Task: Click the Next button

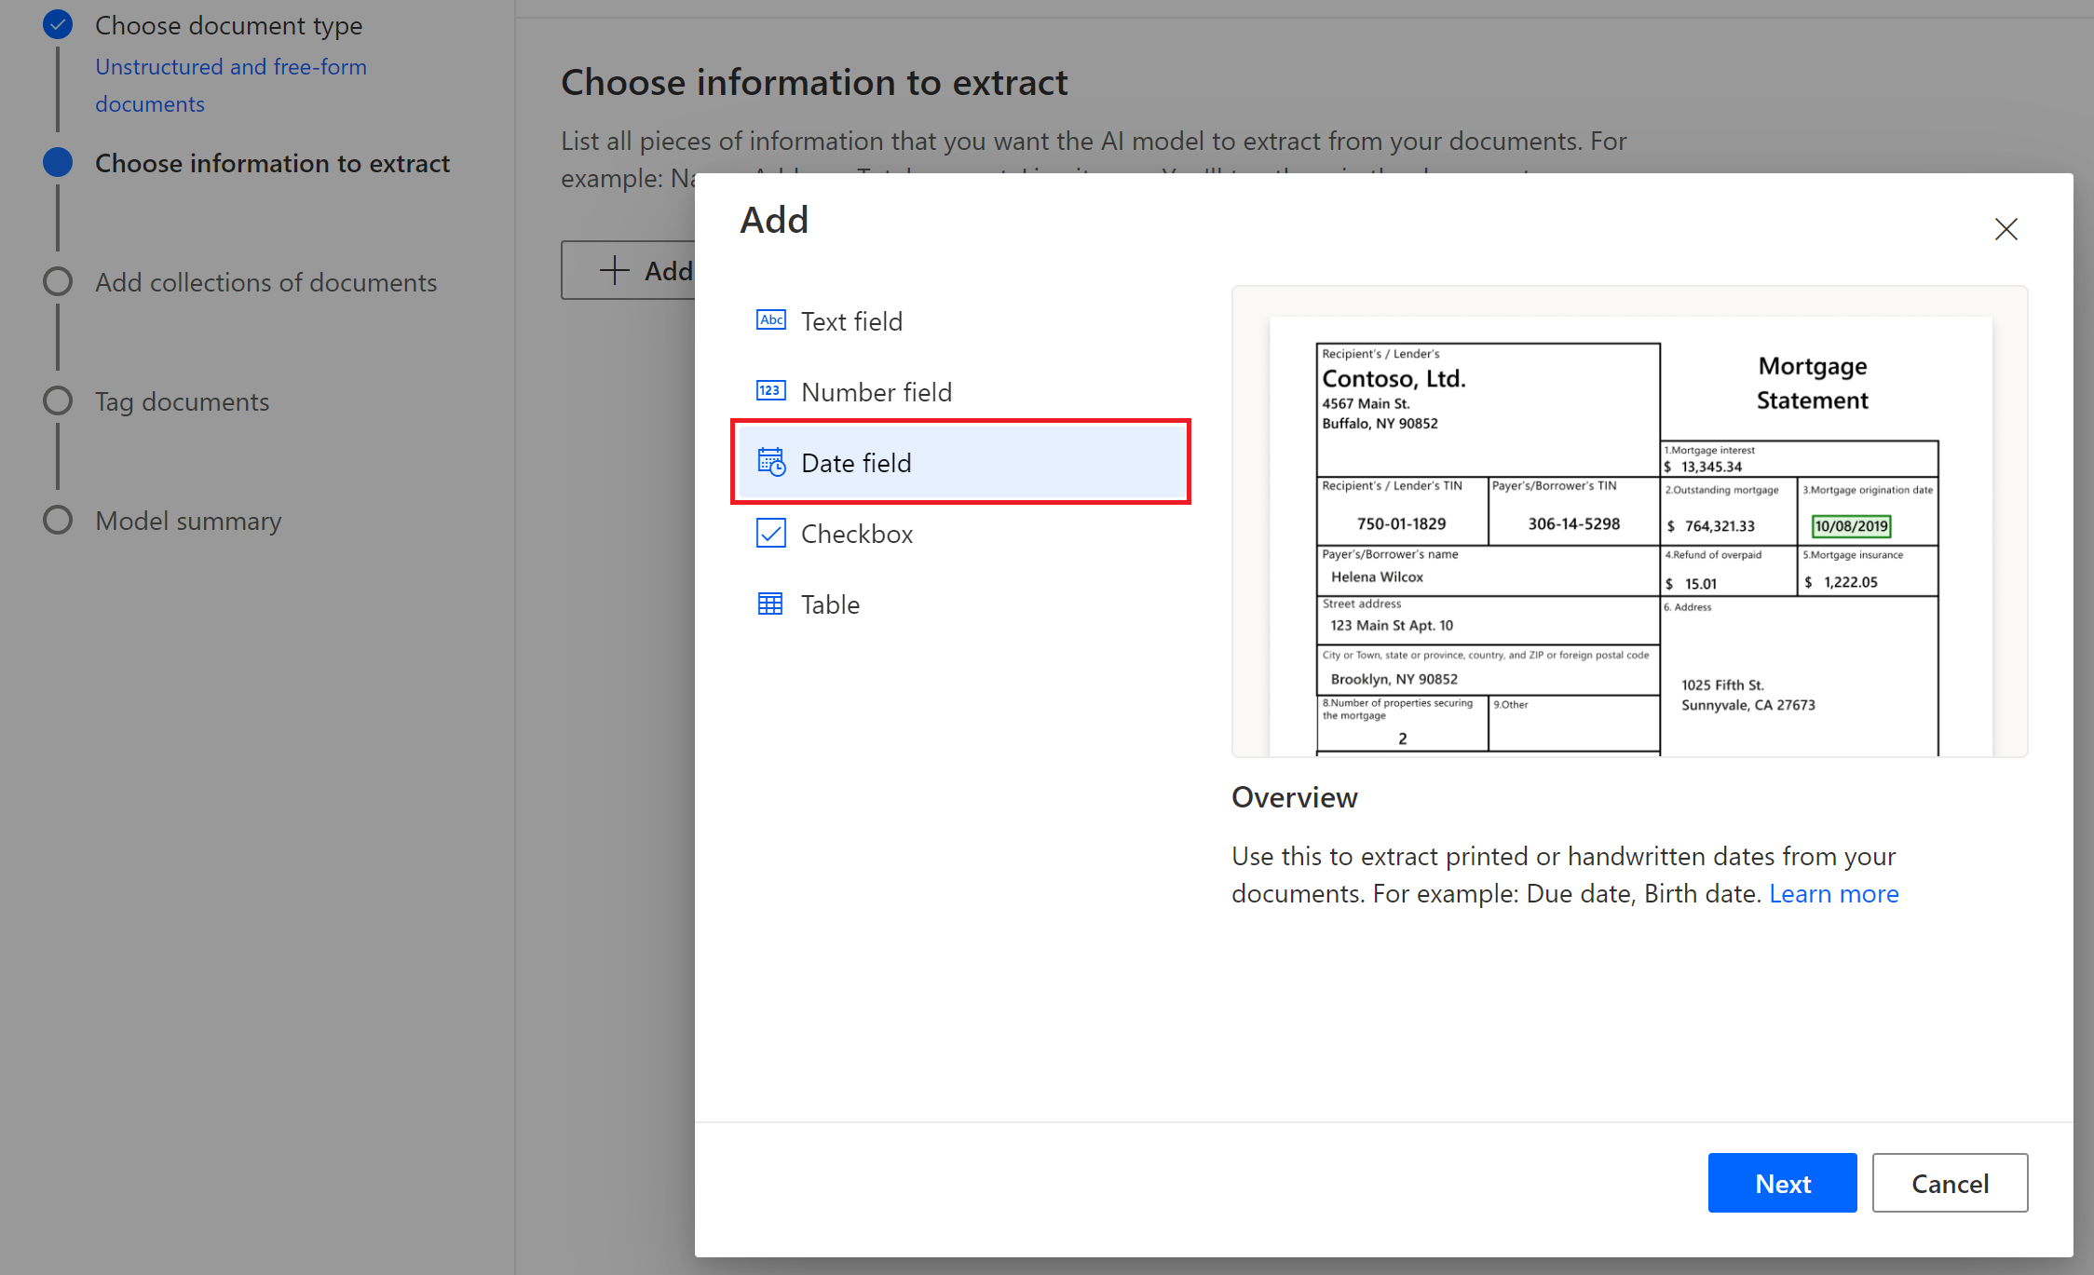Action: (1781, 1182)
